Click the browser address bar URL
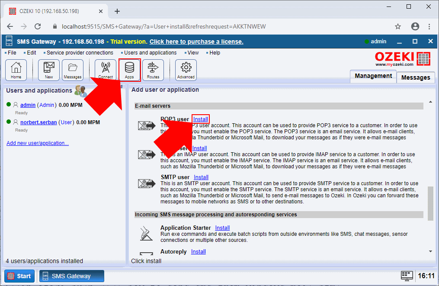The height and width of the screenshot is (286, 439). coord(164,27)
